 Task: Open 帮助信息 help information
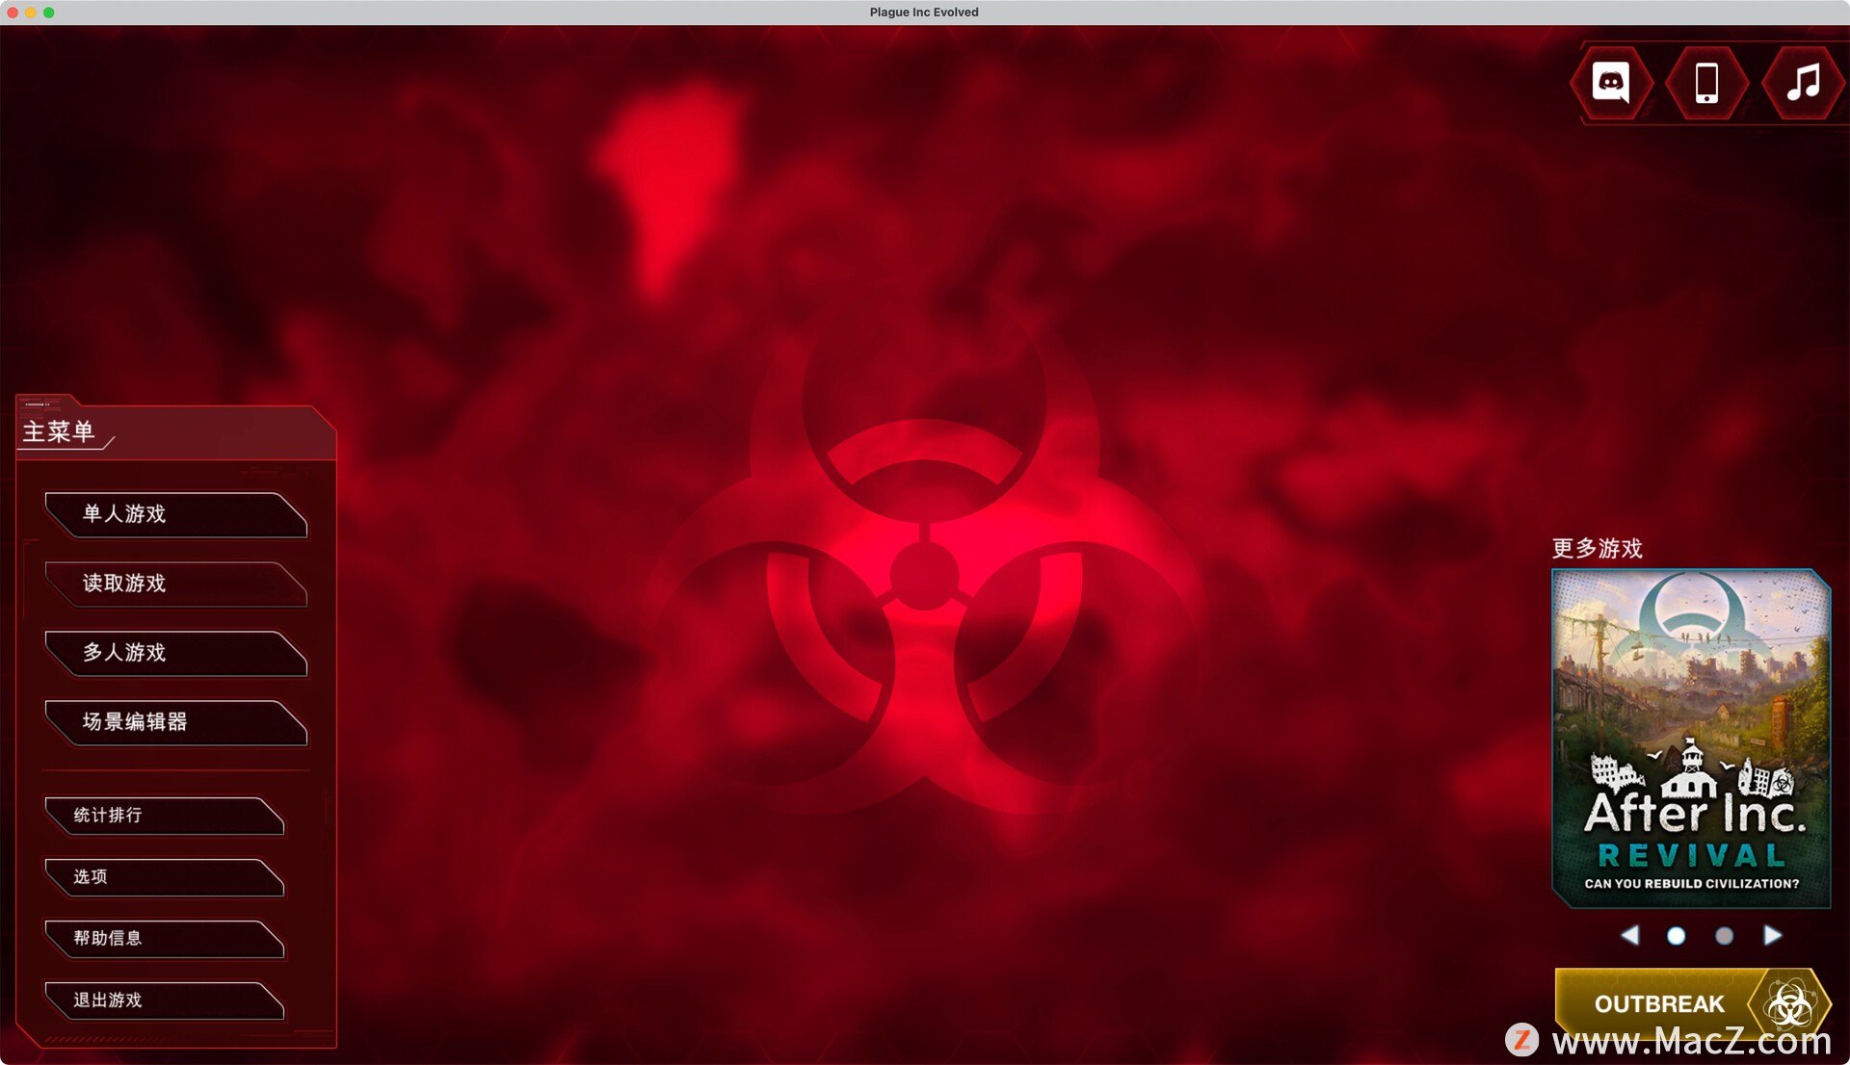[x=162, y=939]
